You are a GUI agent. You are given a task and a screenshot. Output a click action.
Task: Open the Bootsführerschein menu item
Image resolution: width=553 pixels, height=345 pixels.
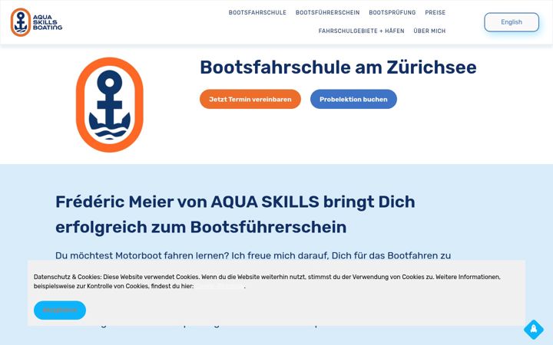point(328,13)
